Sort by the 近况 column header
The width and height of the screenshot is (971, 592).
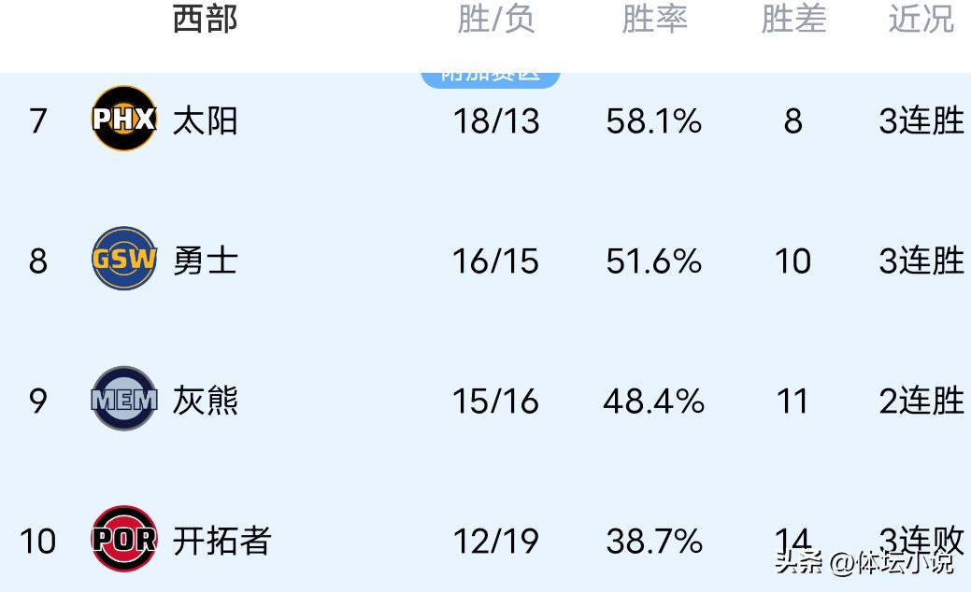921,19
